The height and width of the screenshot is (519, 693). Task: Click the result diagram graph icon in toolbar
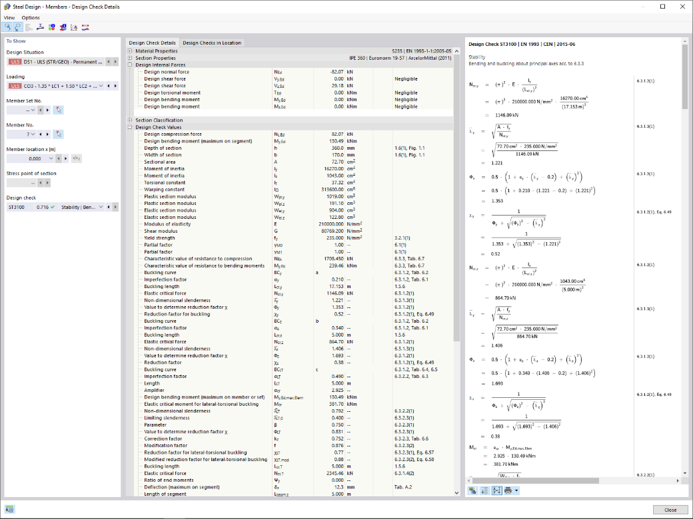click(x=74, y=27)
